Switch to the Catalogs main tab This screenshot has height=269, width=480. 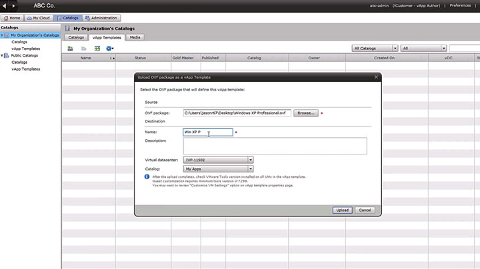[68, 18]
